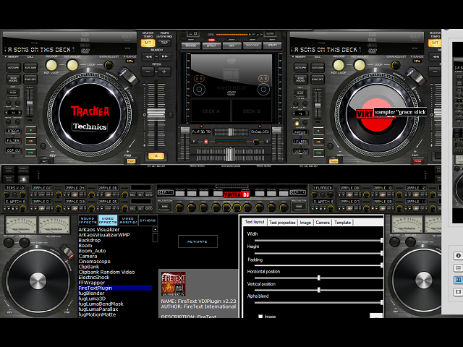Viewport: 463px width, 347px height.
Task: Click the left deck gain adjust knob
Action: coord(109,64)
